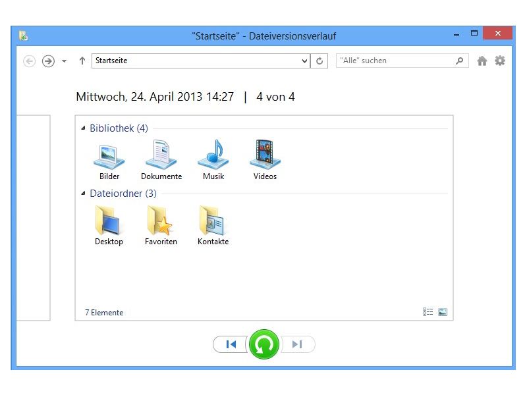Refresh the current view
527x395 pixels.
pyautogui.click(x=319, y=61)
